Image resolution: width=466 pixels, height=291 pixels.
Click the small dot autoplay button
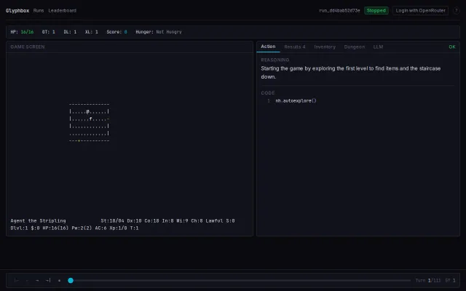pos(60,280)
